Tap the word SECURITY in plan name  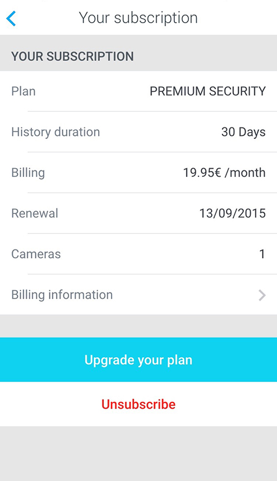click(237, 91)
